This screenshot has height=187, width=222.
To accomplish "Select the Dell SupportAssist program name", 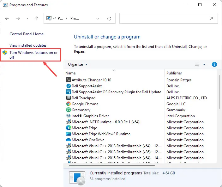I will click(x=87, y=86).
